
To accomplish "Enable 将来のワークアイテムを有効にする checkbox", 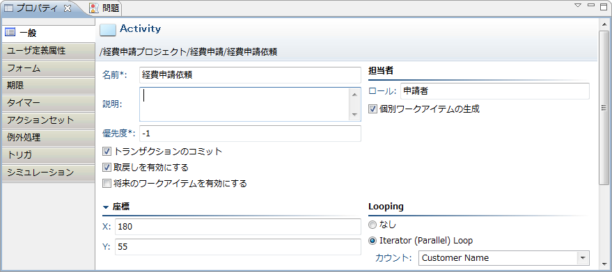I will [x=107, y=184].
